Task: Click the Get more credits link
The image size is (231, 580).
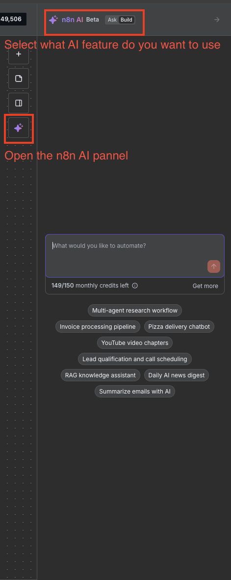Action: tap(205, 286)
